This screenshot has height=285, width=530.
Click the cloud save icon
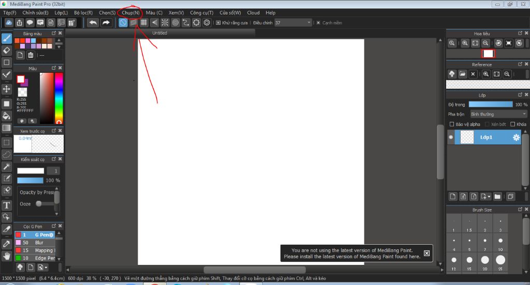[x=9, y=23]
